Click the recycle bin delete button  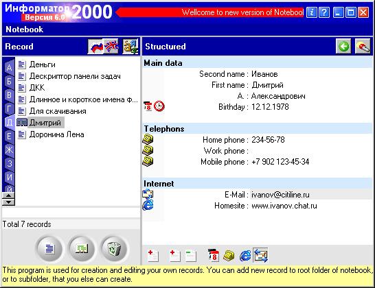click(x=114, y=249)
